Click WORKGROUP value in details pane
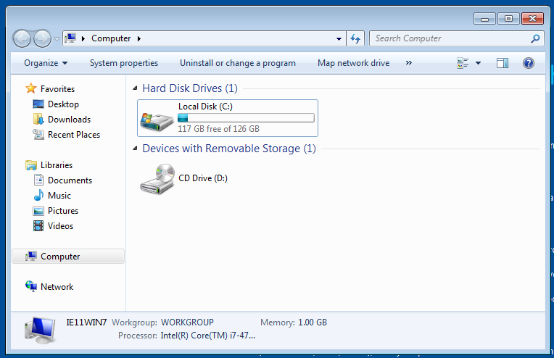The height and width of the screenshot is (358, 554). pos(187,322)
